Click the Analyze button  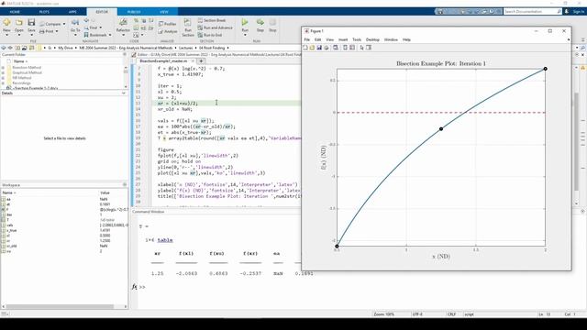coord(168,31)
